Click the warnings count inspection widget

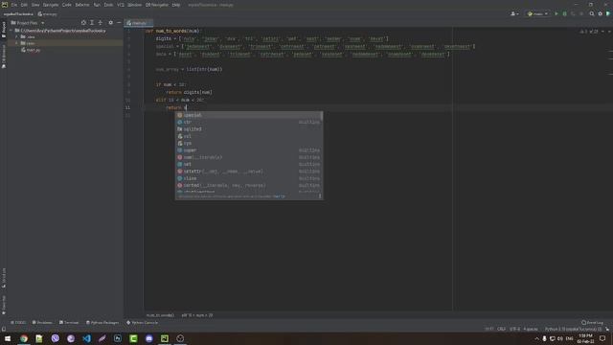point(589,32)
